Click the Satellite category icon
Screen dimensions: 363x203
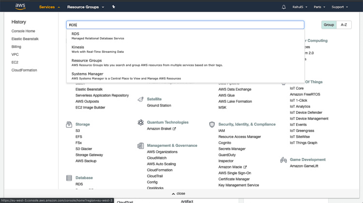click(x=140, y=99)
